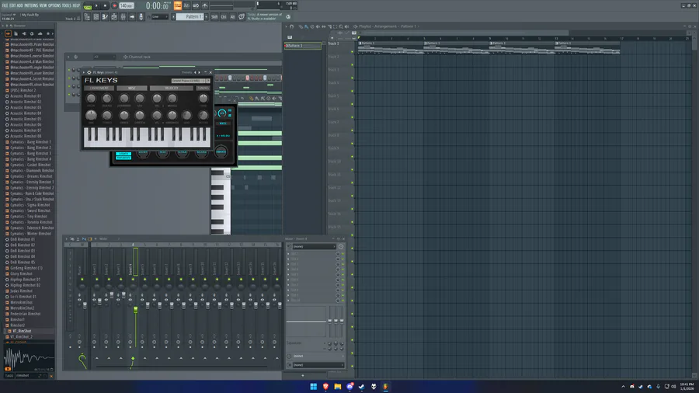The height and width of the screenshot is (393, 699).
Task: Open the OPTIONS menu
Action: click(x=54, y=5)
